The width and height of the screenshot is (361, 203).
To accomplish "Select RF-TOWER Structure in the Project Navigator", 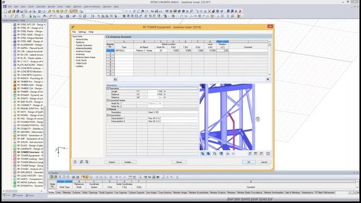I will 30,152.
